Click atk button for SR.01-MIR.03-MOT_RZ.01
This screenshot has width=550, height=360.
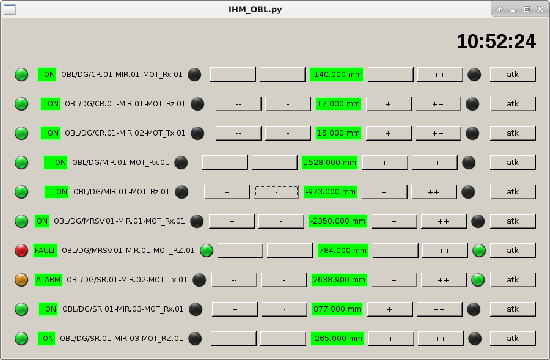click(513, 339)
